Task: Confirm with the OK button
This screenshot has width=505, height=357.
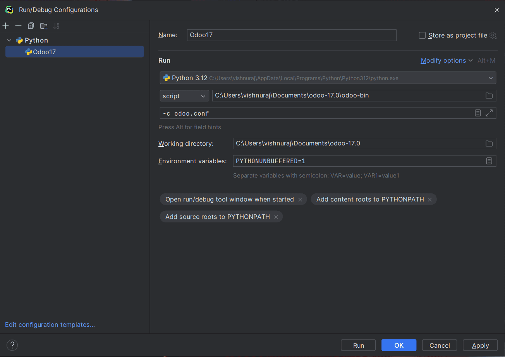Action: pyautogui.click(x=399, y=345)
